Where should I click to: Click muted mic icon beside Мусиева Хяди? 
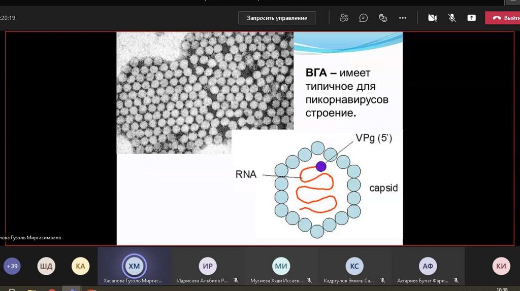click(309, 280)
